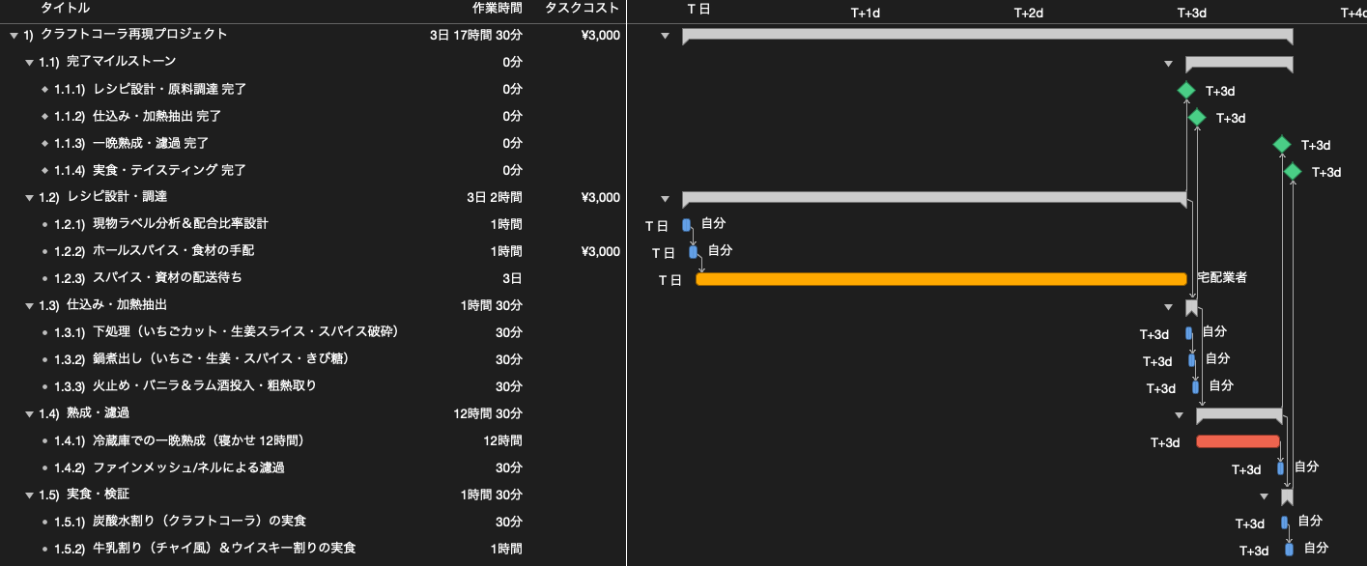Click the Gantt triangle beside the 完了マイルストーン bar
The height and width of the screenshot is (566, 1367).
tap(1168, 64)
